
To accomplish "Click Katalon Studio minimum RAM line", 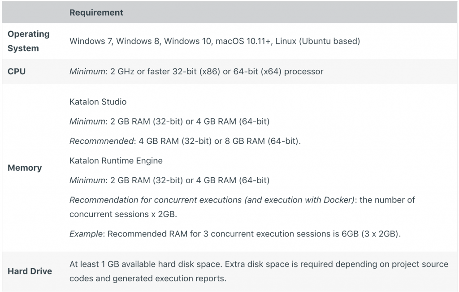I will point(169,121).
